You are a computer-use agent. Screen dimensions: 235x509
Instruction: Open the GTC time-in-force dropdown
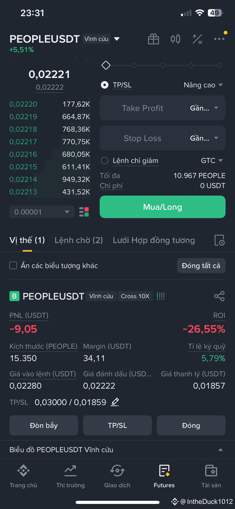212,161
